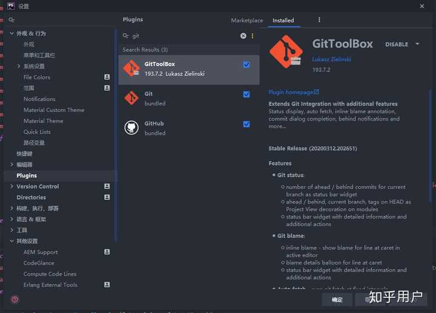Click the Git plugin icon in the results list
This screenshot has width=436, height=313.
tap(131, 98)
